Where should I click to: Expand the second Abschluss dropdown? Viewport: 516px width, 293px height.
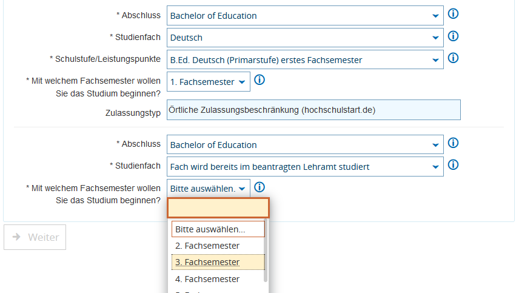click(305, 145)
